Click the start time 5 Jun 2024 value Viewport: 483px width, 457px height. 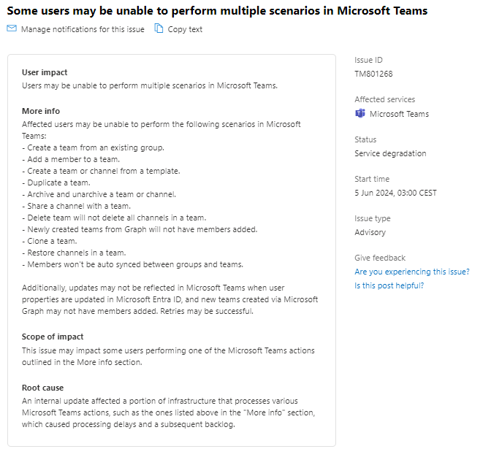[x=395, y=193]
